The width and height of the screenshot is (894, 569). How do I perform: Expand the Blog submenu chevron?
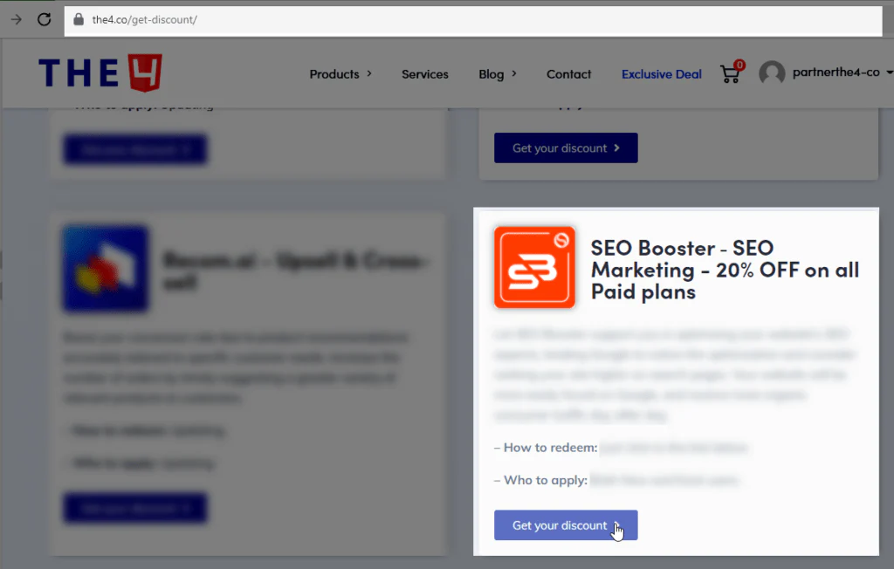pos(514,73)
